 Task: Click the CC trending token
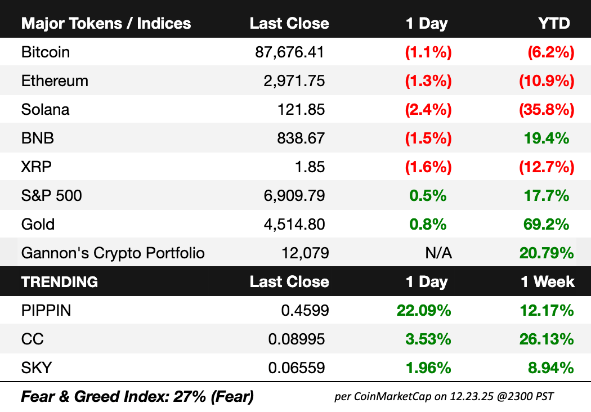pyautogui.click(x=32, y=339)
